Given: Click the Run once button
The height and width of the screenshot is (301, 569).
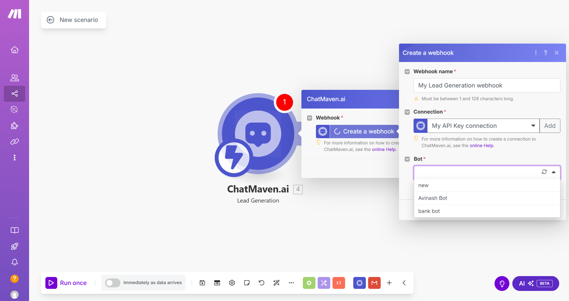Looking at the screenshot, I should coord(66,283).
